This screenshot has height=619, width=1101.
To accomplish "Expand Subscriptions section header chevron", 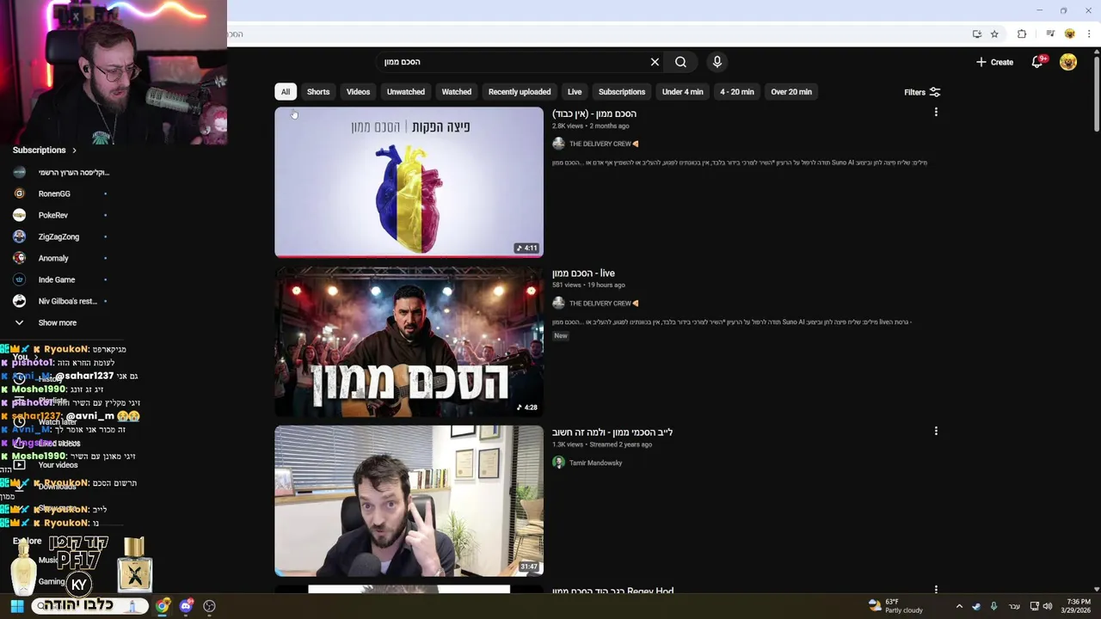I will tap(74, 150).
